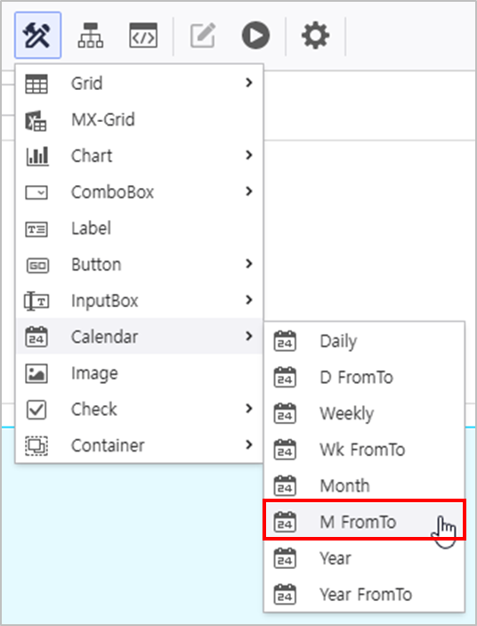The width and height of the screenshot is (477, 626).
Task: Open the ComboBox submenu chevron
Action: pyautogui.click(x=249, y=191)
